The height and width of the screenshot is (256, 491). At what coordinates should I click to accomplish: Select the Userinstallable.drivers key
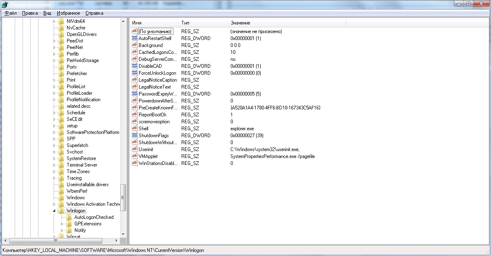(x=88, y=185)
